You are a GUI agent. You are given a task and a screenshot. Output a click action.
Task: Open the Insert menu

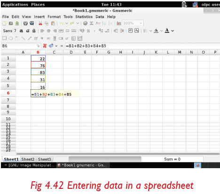39,17
